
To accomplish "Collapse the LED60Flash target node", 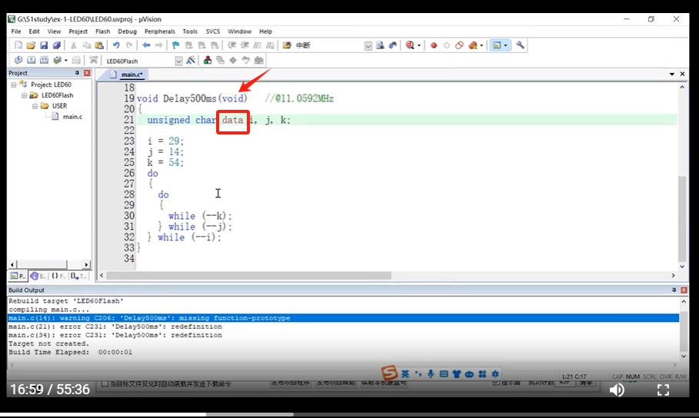I will [x=25, y=95].
